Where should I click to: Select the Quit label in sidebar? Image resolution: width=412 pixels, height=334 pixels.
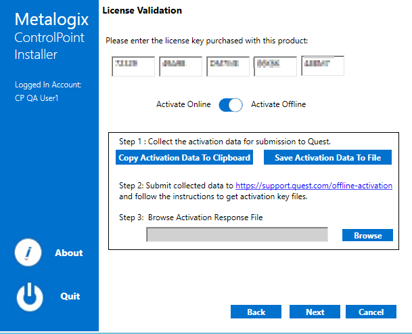click(x=70, y=296)
